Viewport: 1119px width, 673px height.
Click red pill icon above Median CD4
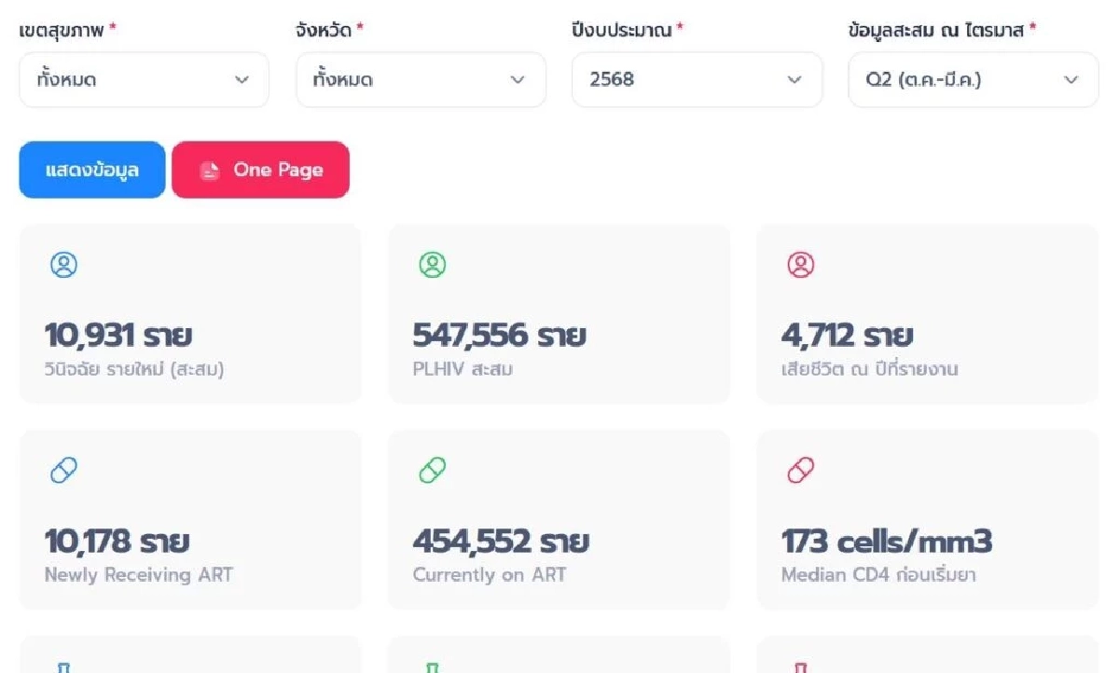800,472
